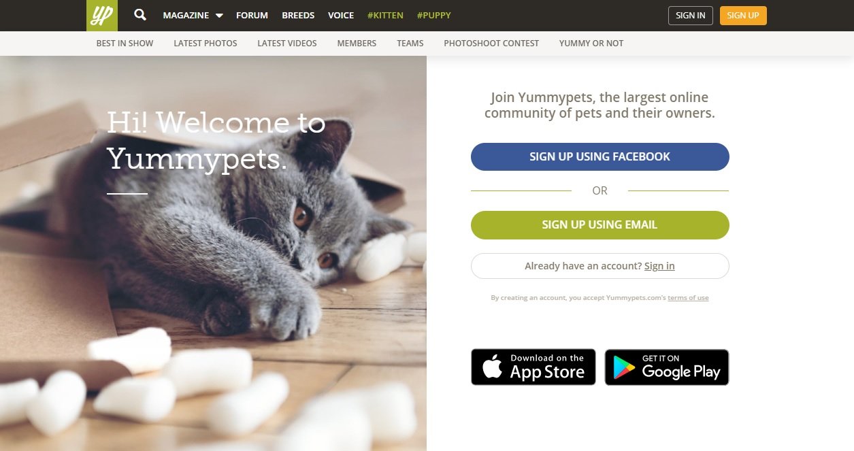Screen dimensions: 854x451
Task: Click the Sign In button in header
Action: (691, 16)
